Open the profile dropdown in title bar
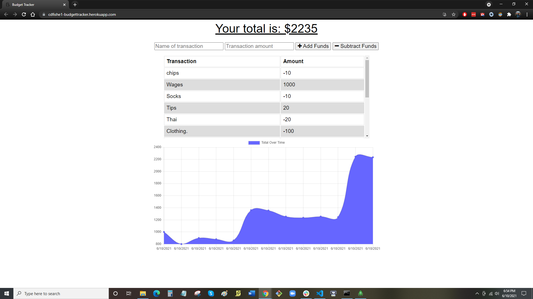 489,4
